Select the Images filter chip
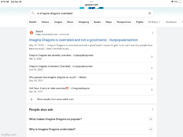This screenshot has height=137, width=183. tap(58, 22)
